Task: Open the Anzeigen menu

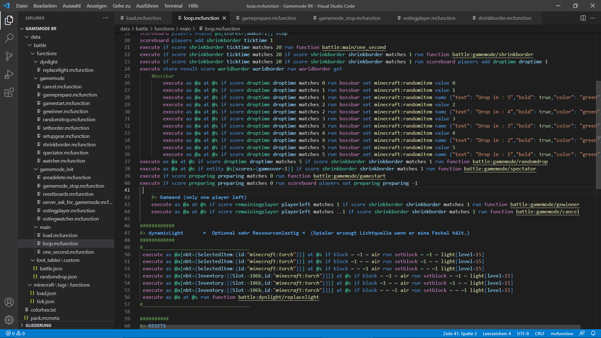Action: [97, 6]
